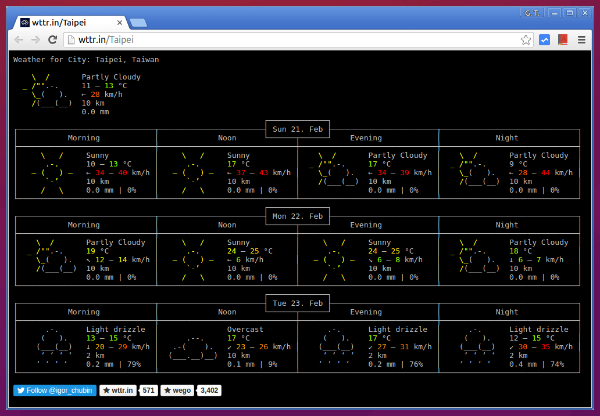
Task: Open the 571 stargazers count link
Action: (149, 390)
